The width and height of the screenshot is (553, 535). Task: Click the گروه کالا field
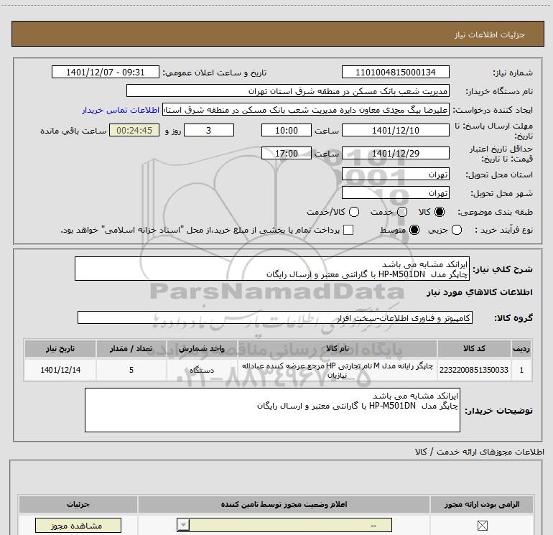click(275, 317)
